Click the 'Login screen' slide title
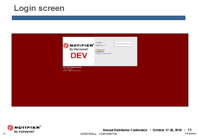 click(39, 8)
